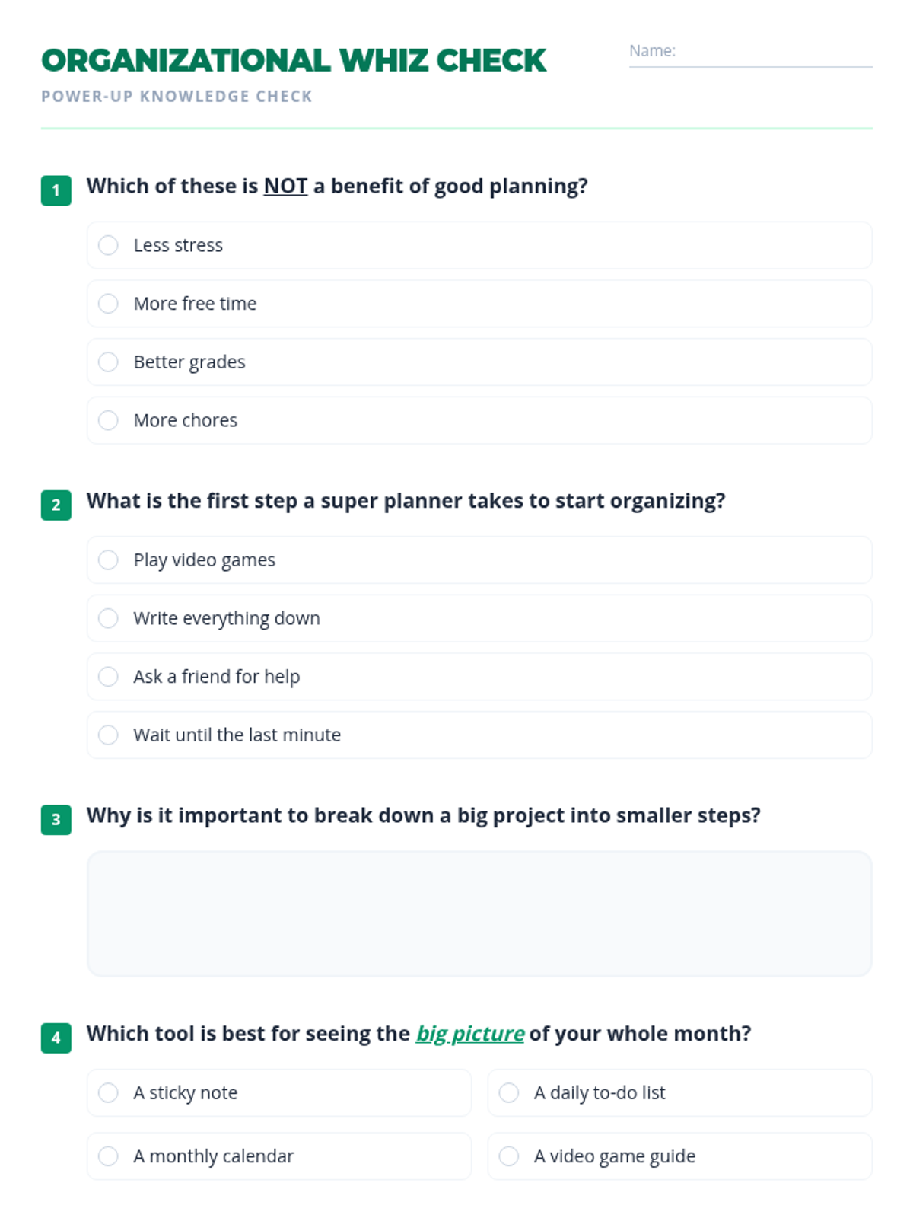Open the "big picture" link
The width and height of the screenshot is (913, 1218).
click(469, 1034)
